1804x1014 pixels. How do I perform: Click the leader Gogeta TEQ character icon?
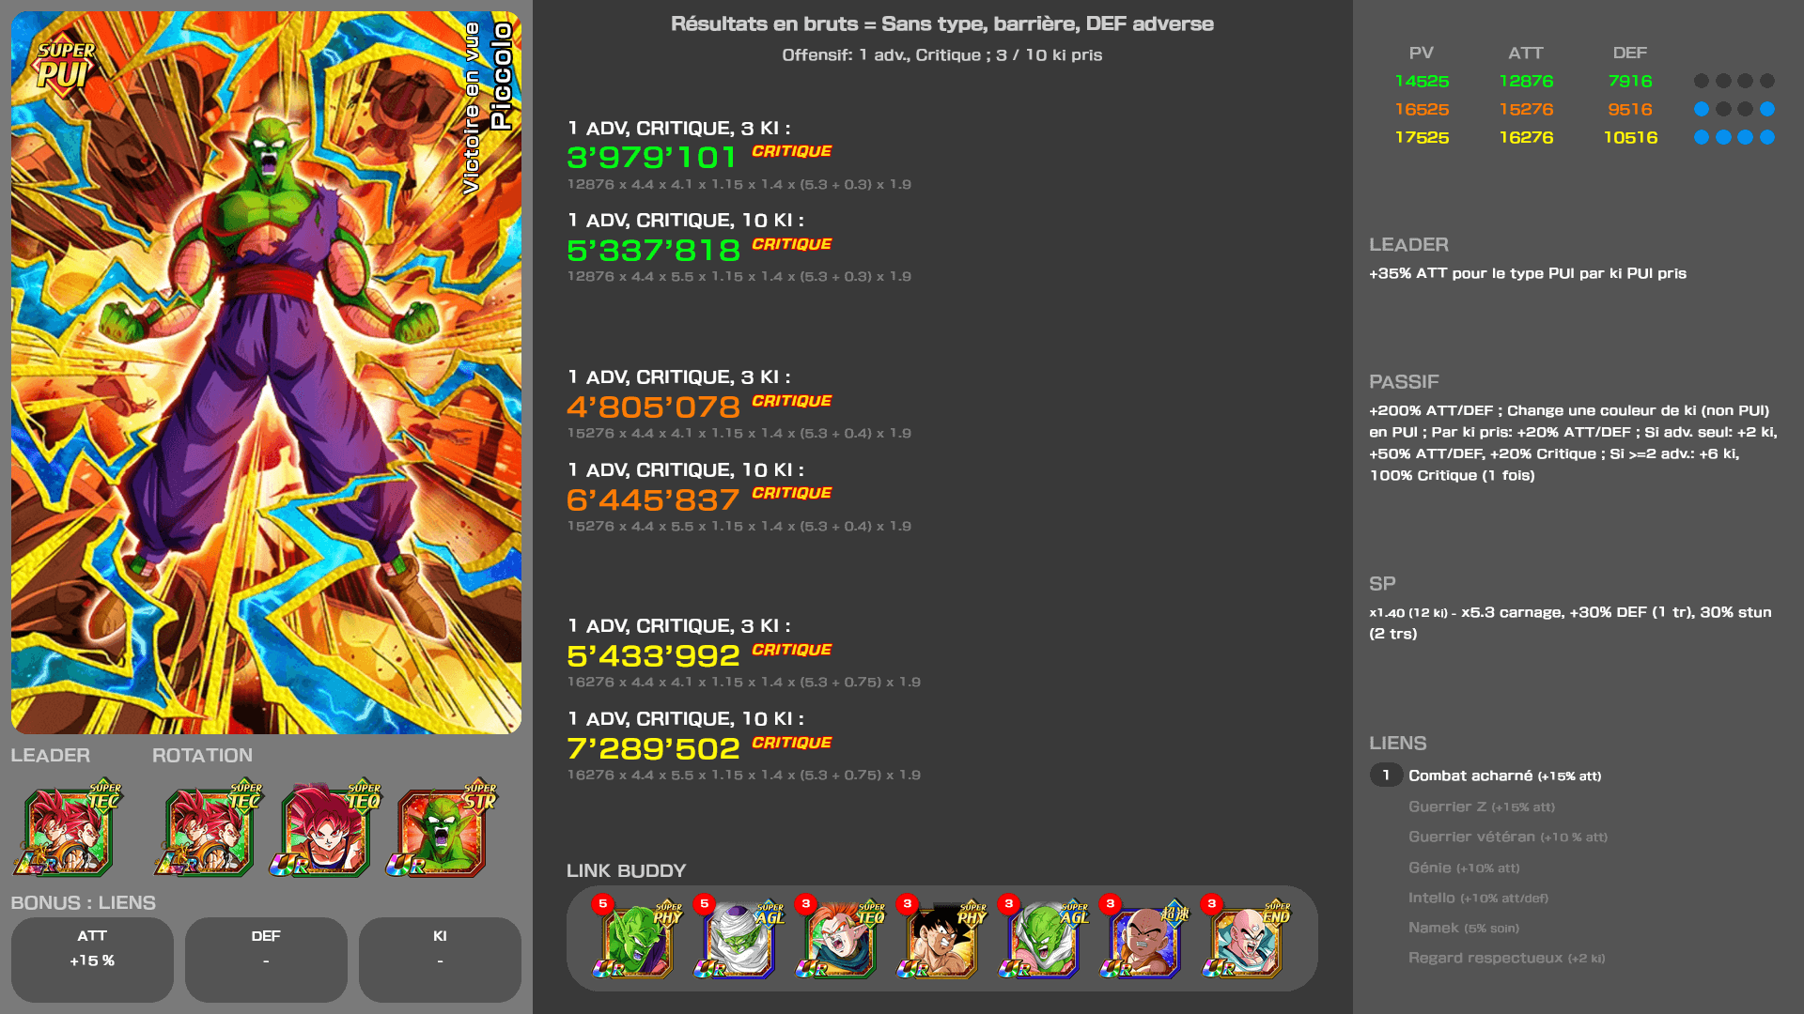[68, 830]
